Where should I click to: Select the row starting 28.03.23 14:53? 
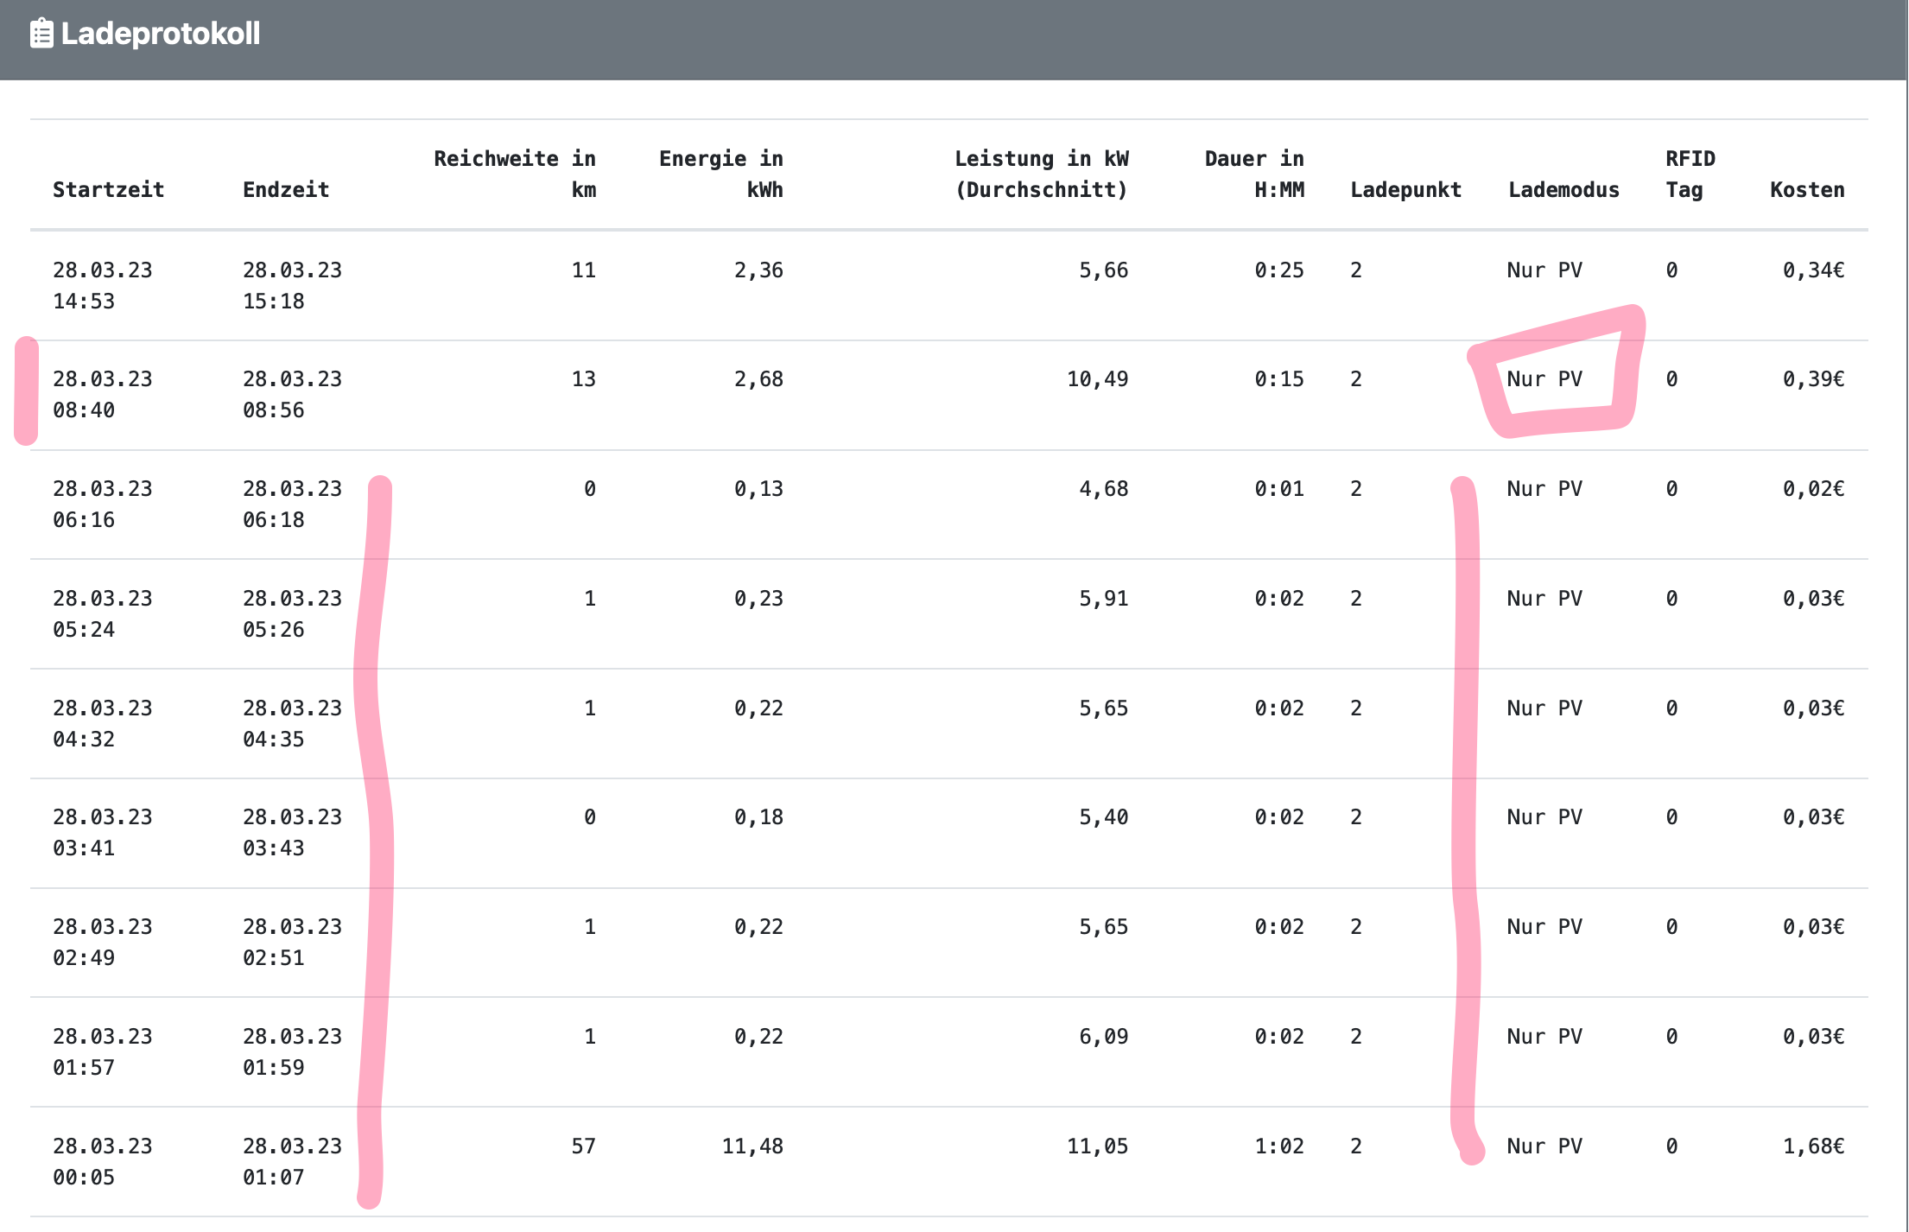point(102,285)
